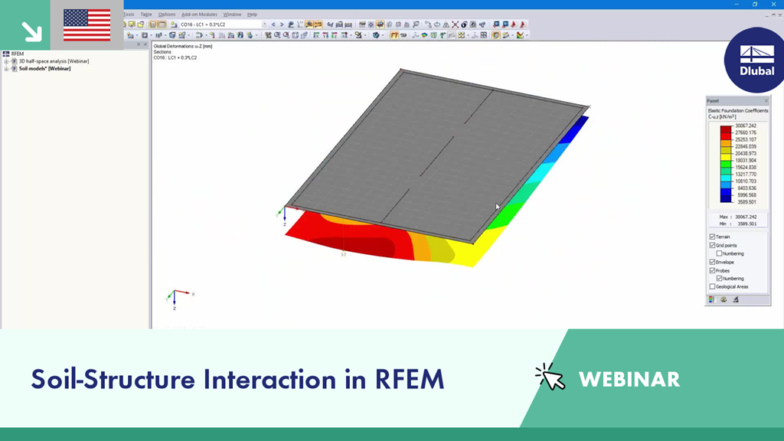Screen dimensions: 784x441
Task: Click the grid table icon in second toolbar
Action: click(484, 35)
